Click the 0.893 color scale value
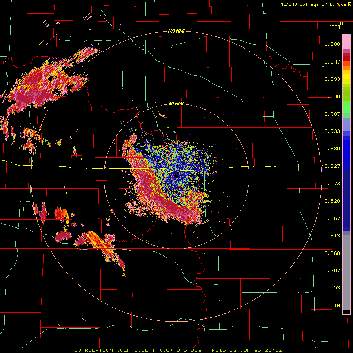The image size is (353, 353). tap(332, 79)
